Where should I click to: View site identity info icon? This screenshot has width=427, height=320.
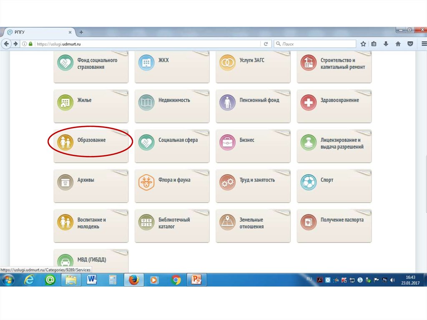(24, 44)
